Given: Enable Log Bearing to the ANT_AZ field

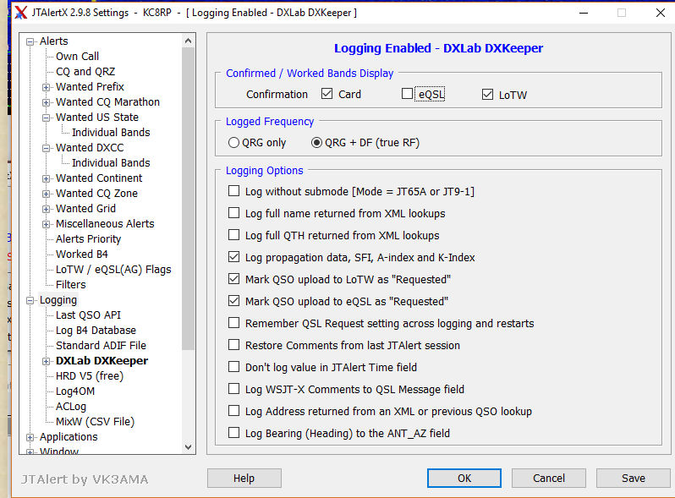Looking at the screenshot, I should [233, 433].
